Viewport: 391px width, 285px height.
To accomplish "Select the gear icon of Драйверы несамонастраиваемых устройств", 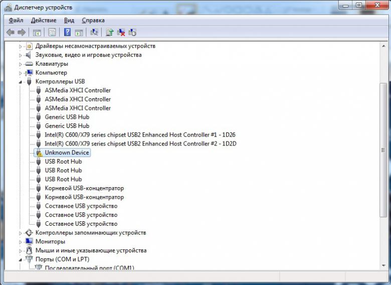I will click(29, 46).
